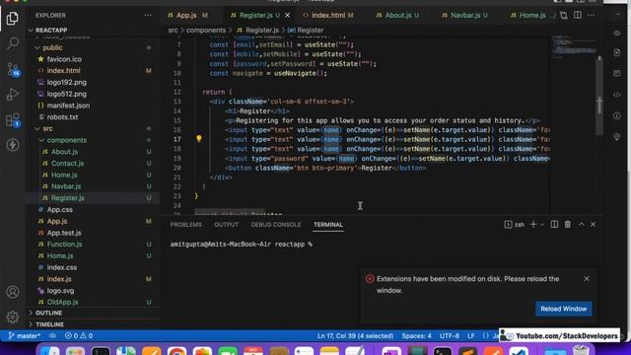The width and height of the screenshot is (631, 355).
Task: Open Run and Debug view
Action: 13,95
